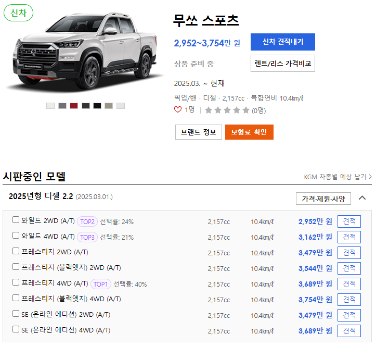The image size is (376, 346).
Task: Open 가격·제원·사양 button
Action: pyautogui.click(x=323, y=199)
